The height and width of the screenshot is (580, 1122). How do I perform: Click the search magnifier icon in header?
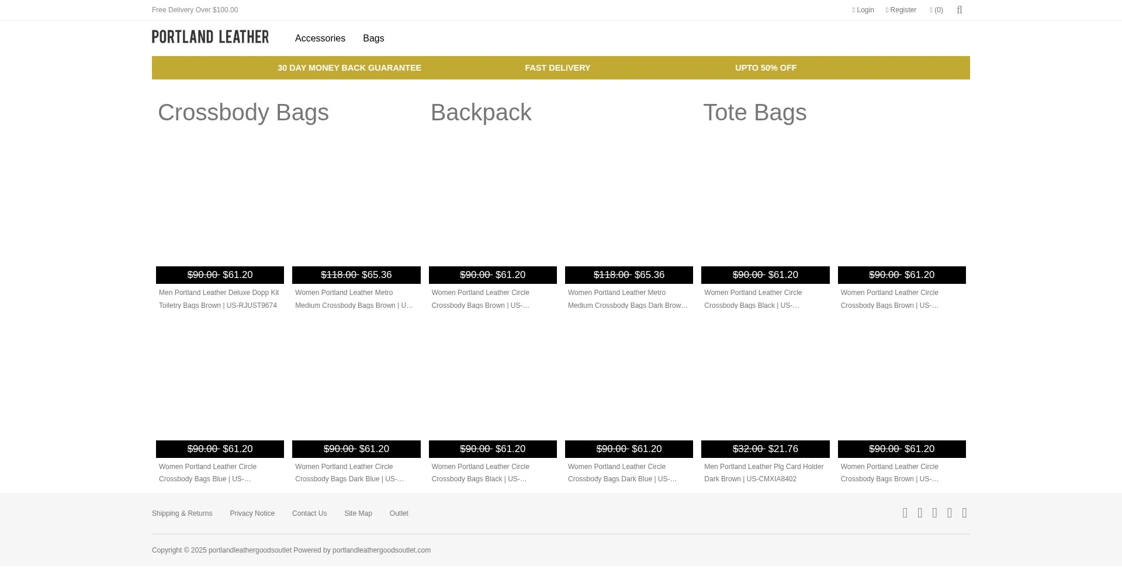(x=960, y=10)
